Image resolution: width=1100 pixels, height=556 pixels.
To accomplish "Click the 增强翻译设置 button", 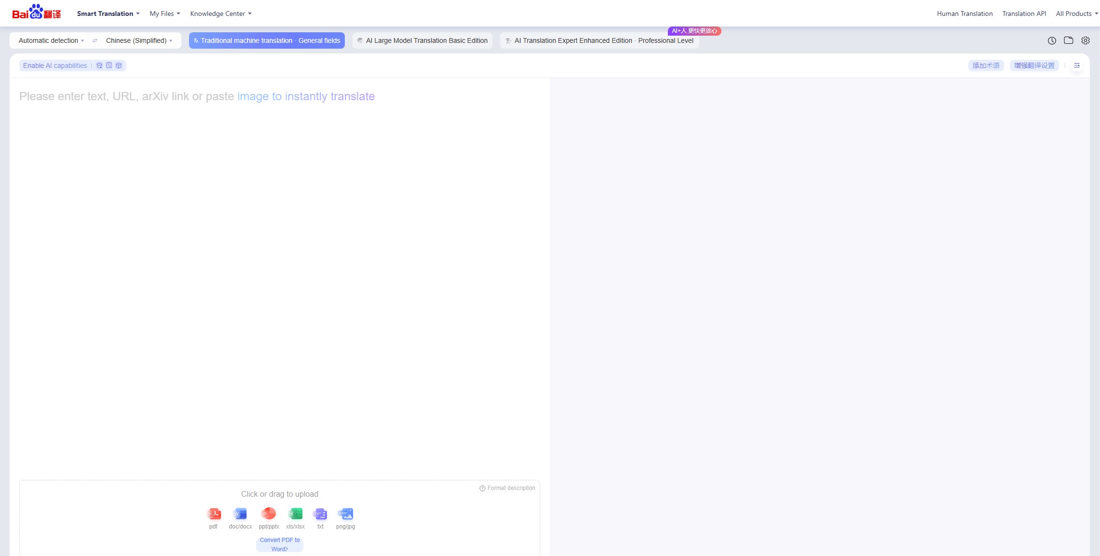I will [1034, 66].
